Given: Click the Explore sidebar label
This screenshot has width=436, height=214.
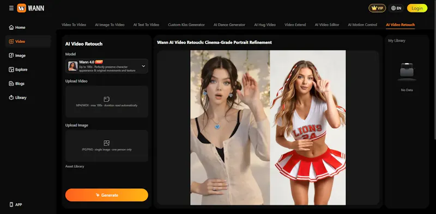Looking at the screenshot, I should pyautogui.click(x=21, y=70).
